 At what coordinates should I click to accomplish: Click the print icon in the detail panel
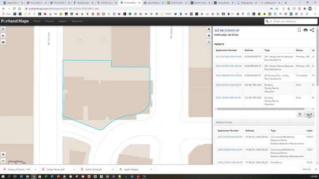coord(306,30)
